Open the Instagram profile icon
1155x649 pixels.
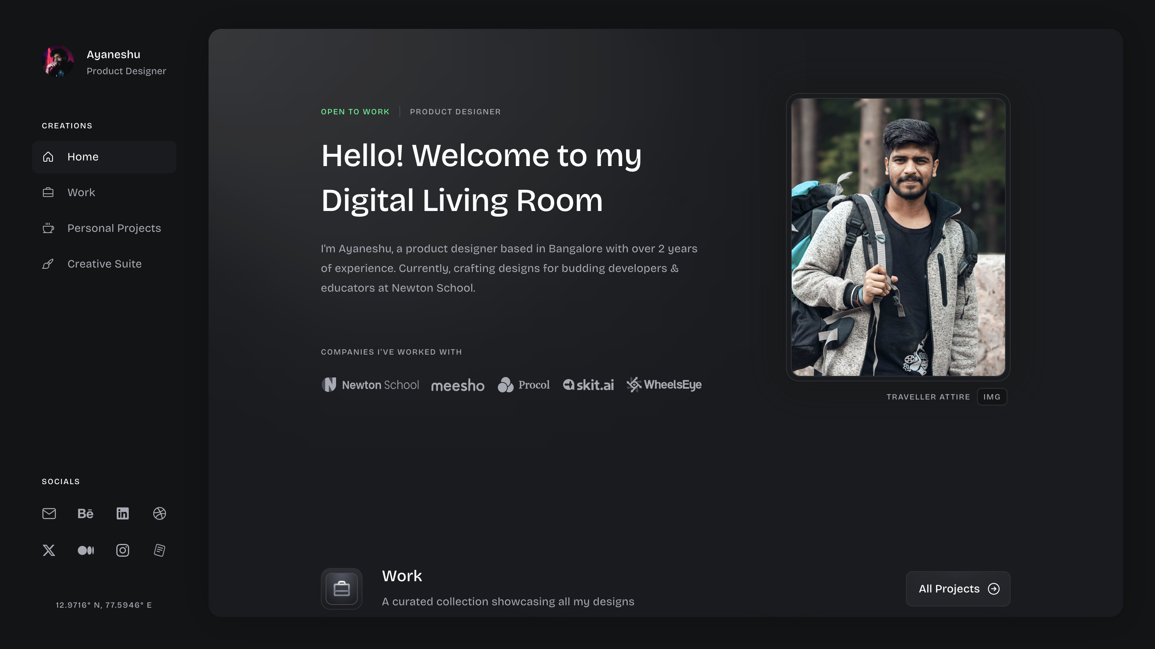122,550
